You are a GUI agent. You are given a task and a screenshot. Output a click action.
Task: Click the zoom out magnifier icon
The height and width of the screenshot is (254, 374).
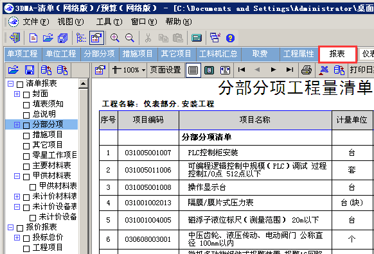click(130, 38)
